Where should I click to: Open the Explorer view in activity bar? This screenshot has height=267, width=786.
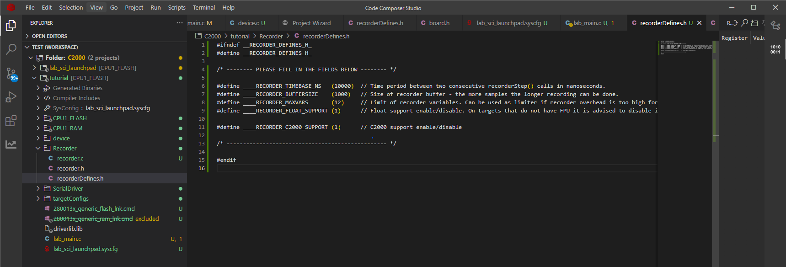click(11, 26)
